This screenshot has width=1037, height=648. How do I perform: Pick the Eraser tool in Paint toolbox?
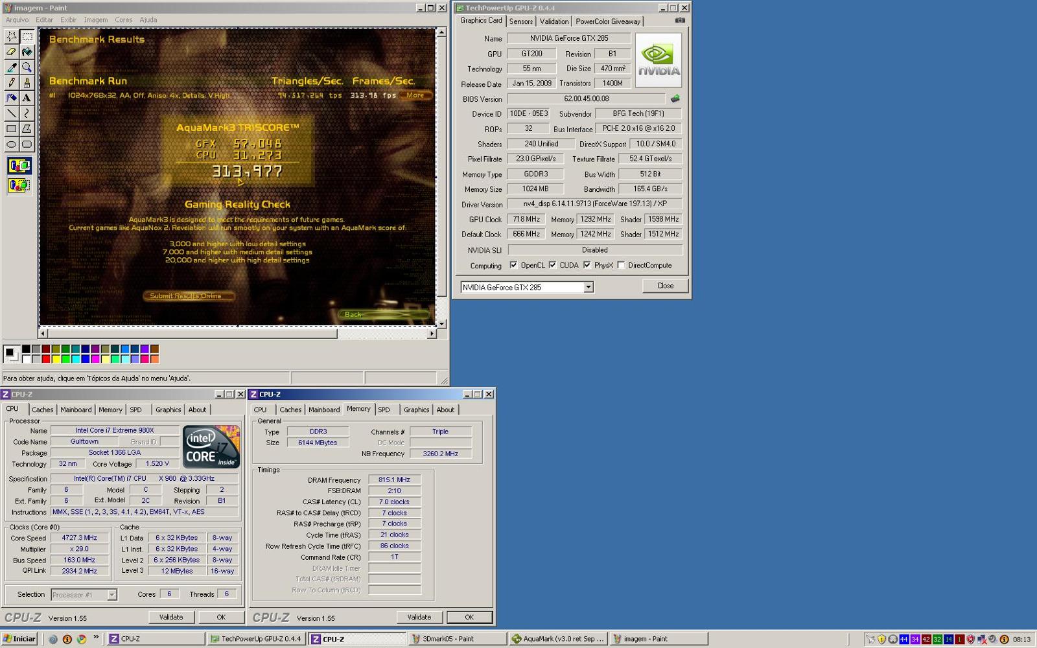(12, 52)
